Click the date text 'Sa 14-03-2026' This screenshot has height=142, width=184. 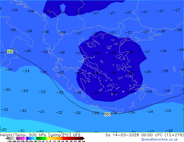click(122, 135)
